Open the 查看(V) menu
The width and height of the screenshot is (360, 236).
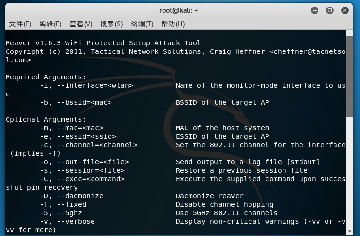pos(81,24)
